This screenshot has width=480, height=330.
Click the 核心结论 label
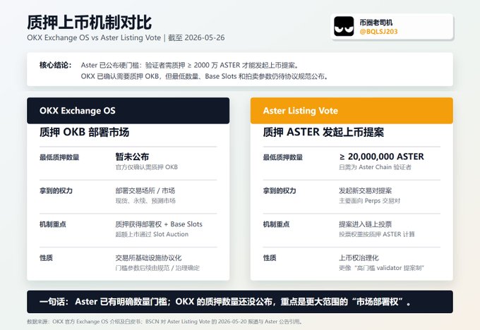coord(55,65)
